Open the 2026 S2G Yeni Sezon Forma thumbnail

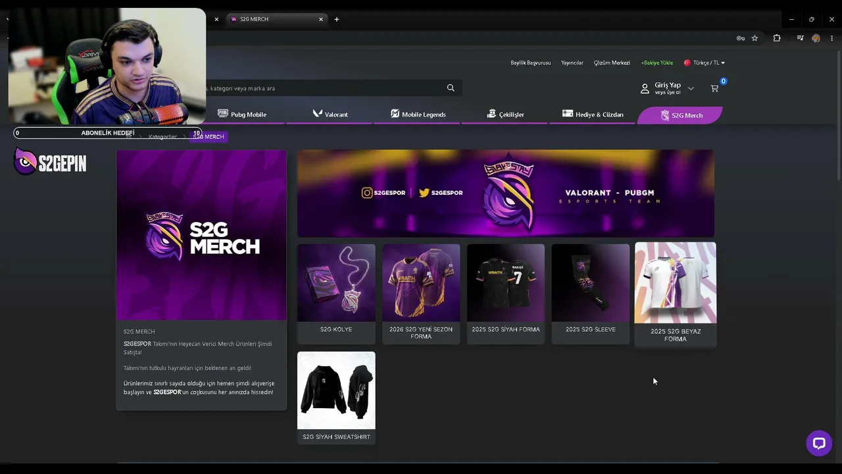click(421, 283)
